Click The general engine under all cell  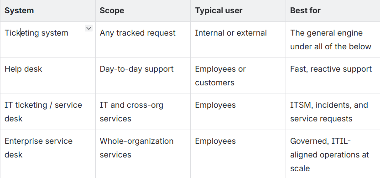pyautogui.click(x=333, y=40)
